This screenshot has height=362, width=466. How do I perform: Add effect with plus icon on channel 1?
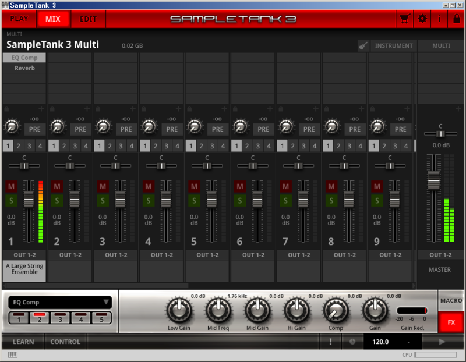(x=41, y=109)
